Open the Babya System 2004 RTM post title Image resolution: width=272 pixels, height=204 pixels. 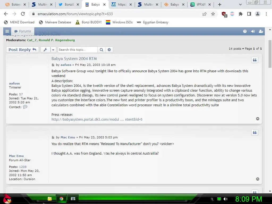[x=74, y=59]
